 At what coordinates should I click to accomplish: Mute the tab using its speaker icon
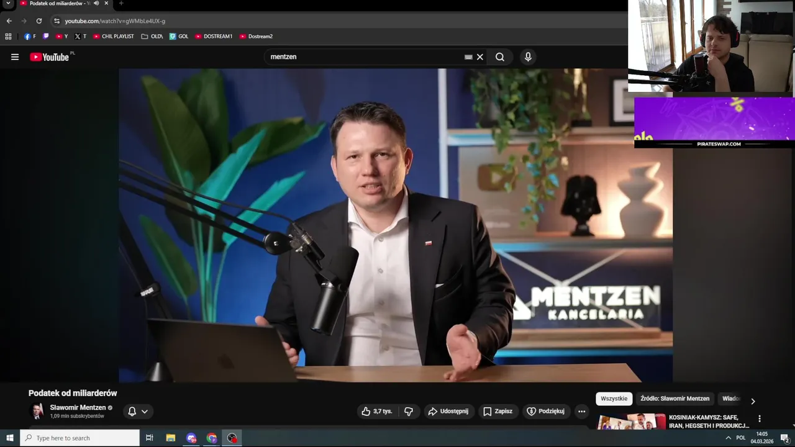coord(96,3)
